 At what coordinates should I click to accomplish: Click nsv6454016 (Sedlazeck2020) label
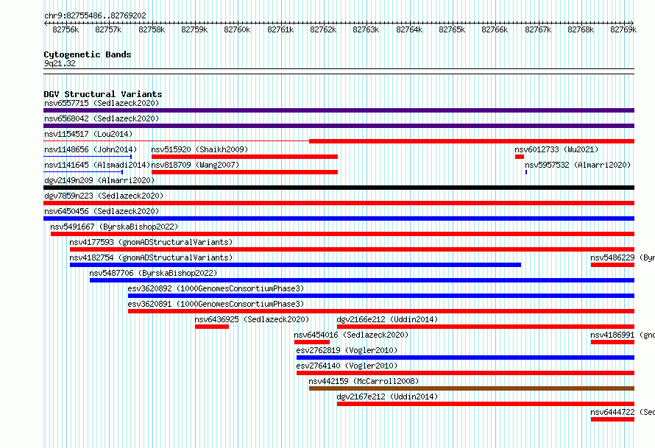[351, 335]
